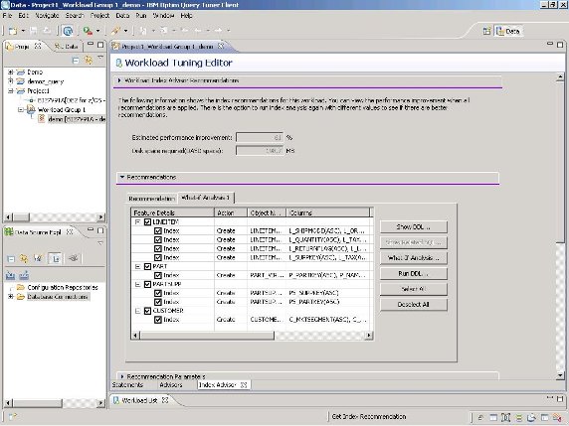Collapse the Recommendations section
569x426 pixels.
coord(122,177)
